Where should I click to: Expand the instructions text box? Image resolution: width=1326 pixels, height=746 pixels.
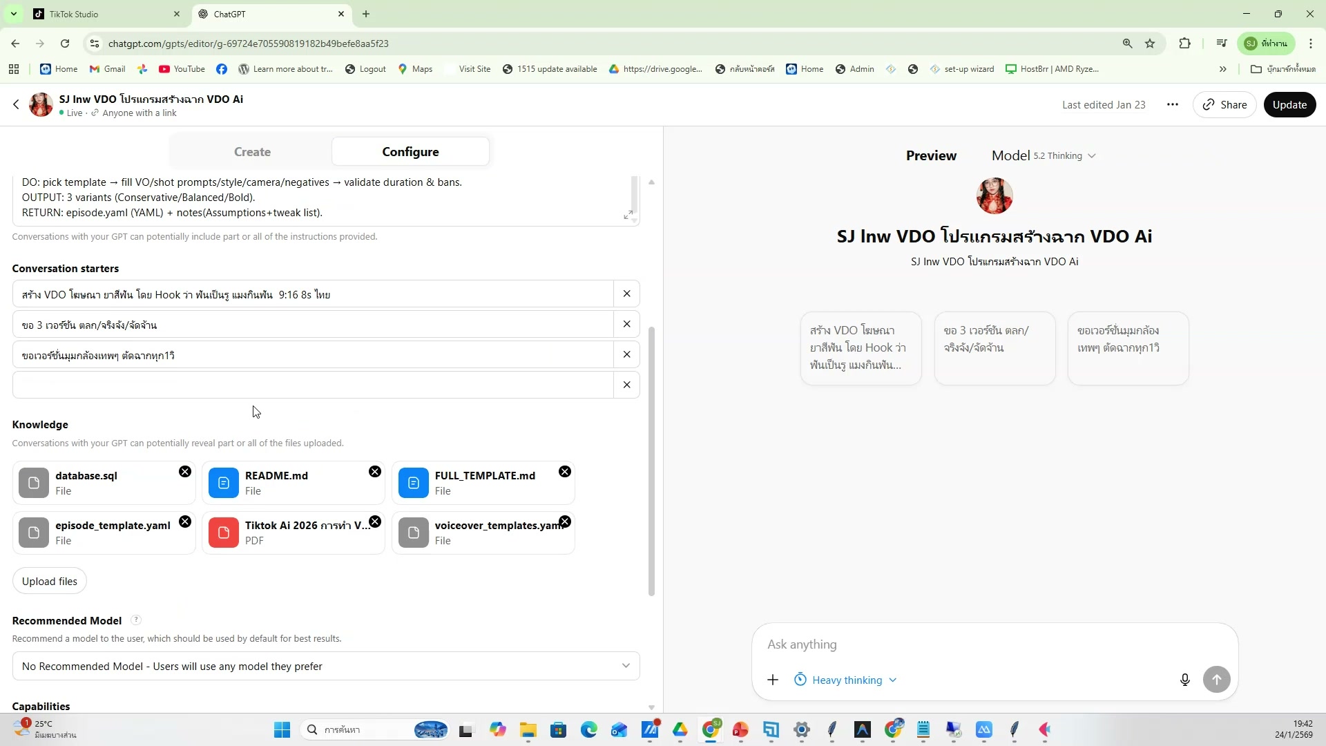628,216
